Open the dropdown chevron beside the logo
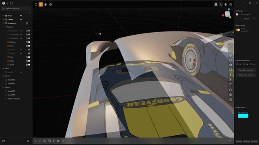Screen dimensions: 259x145 click(7, 3)
